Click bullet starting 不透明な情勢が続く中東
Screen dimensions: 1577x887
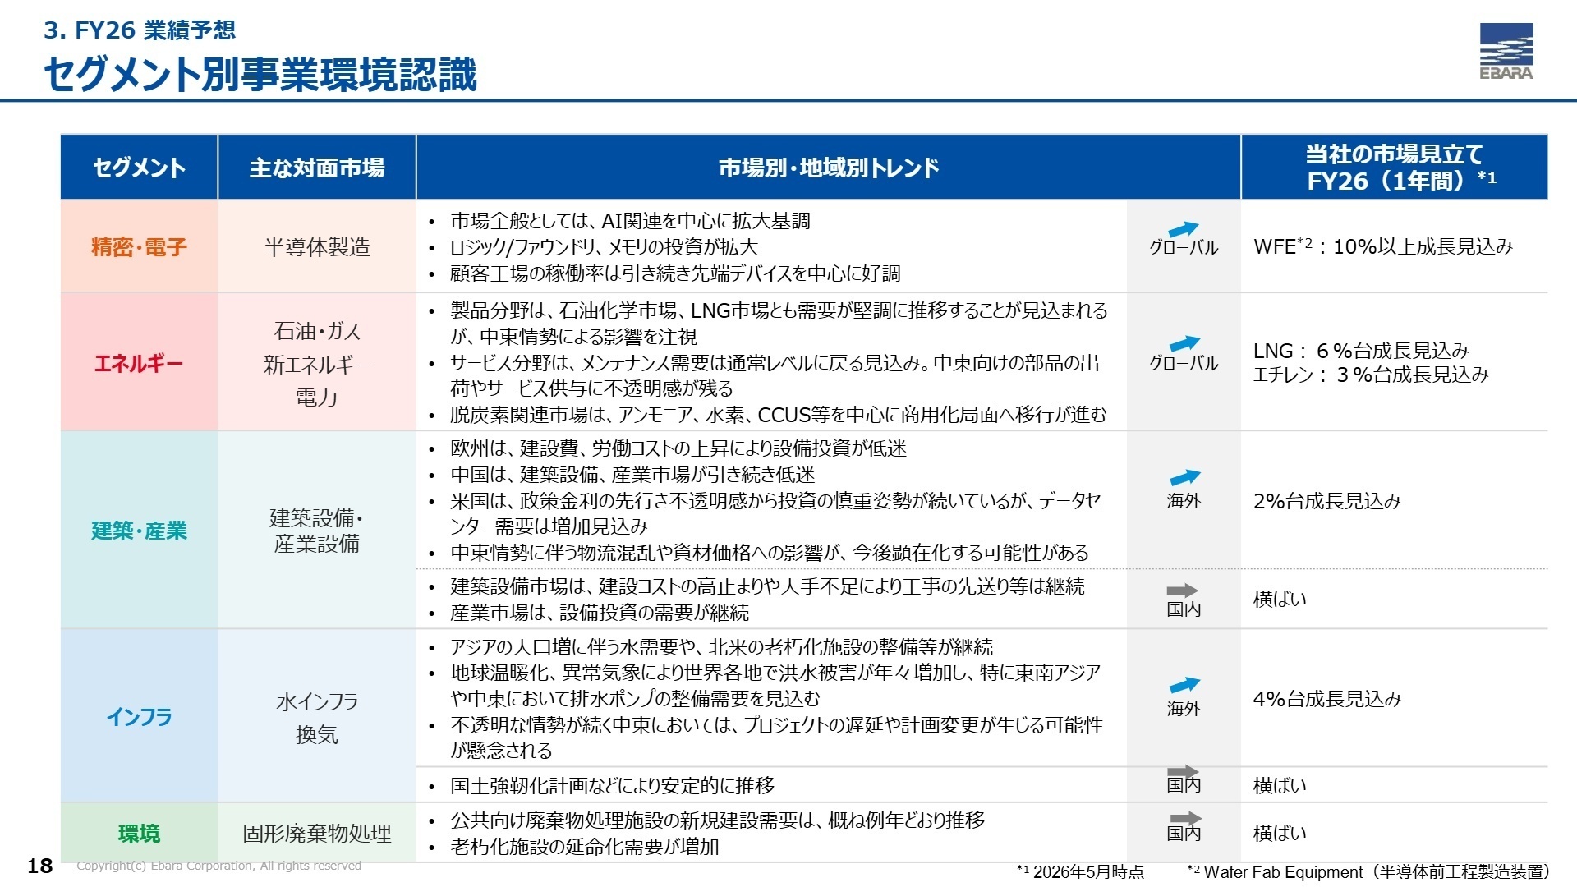[x=776, y=738]
